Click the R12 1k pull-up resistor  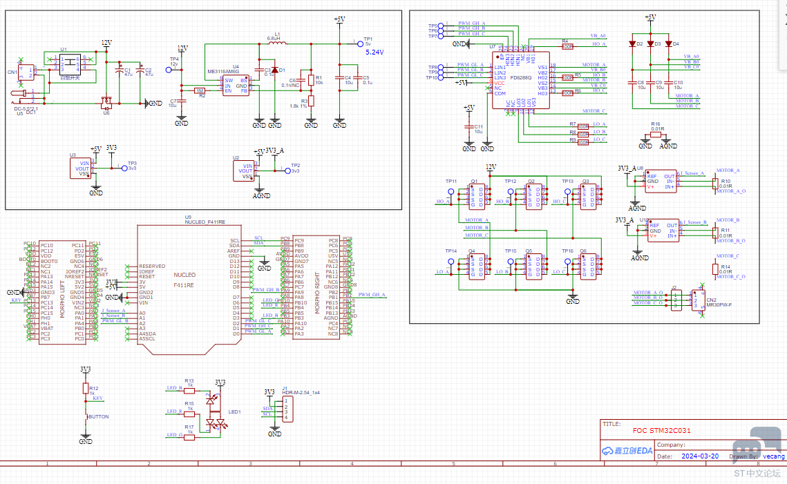click(85, 388)
